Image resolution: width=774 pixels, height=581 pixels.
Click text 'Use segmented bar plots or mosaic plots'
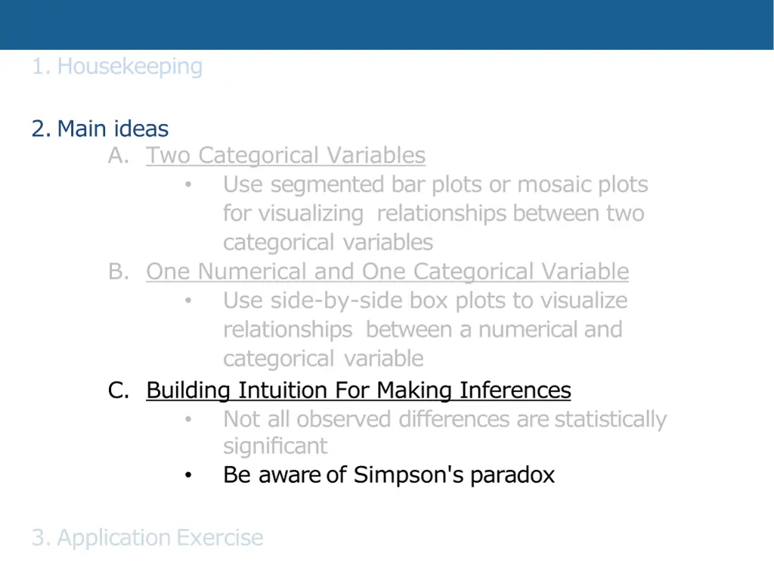(x=435, y=184)
